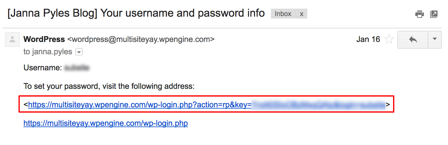Click the Jan 16 date
448x145 pixels.
(368, 39)
